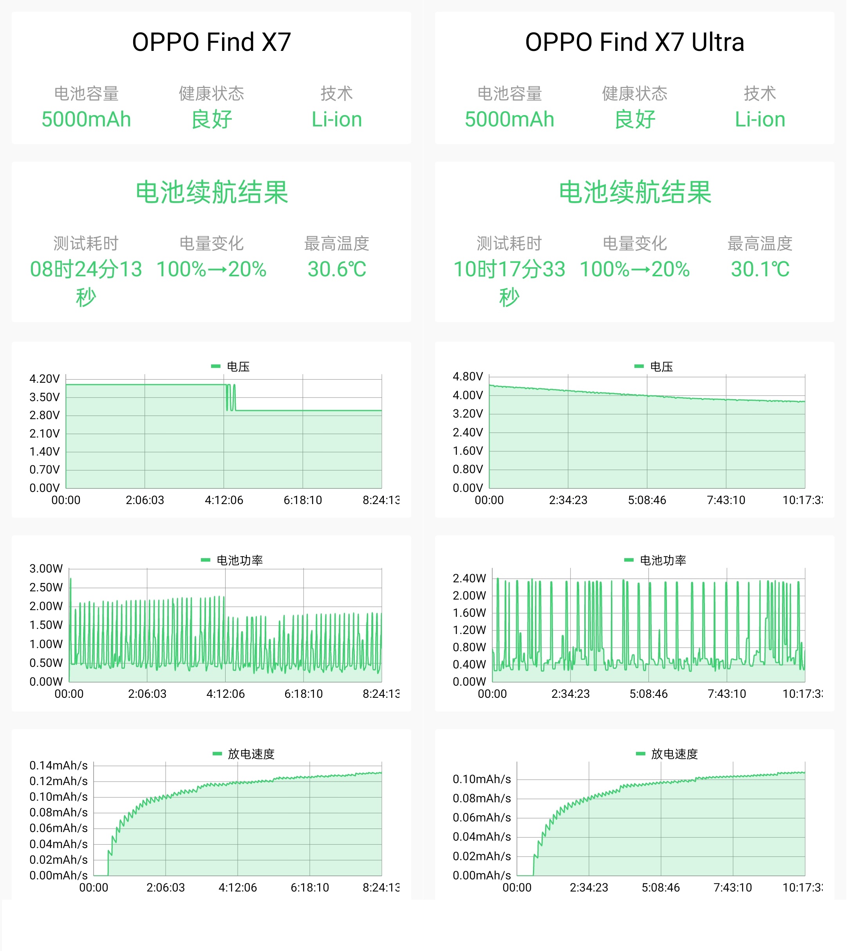Click the 健康状态 label for Find X7
The width and height of the screenshot is (849, 951).
212,94
